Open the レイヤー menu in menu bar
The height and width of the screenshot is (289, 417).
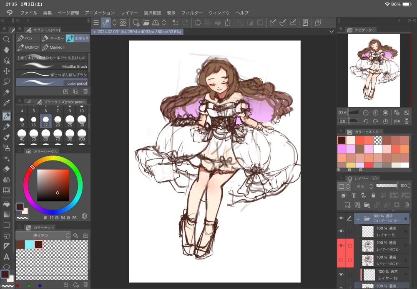[129, 13]
